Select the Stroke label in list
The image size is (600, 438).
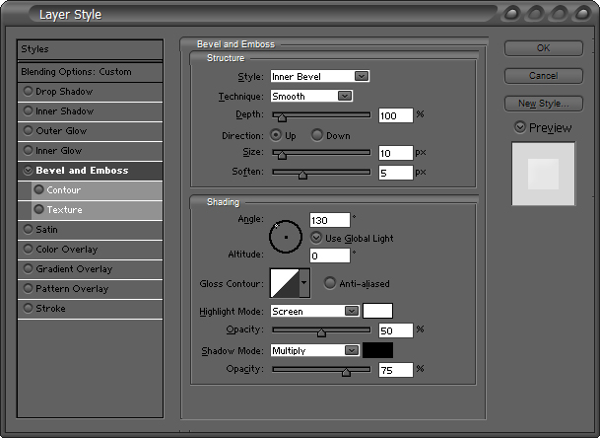50,308
